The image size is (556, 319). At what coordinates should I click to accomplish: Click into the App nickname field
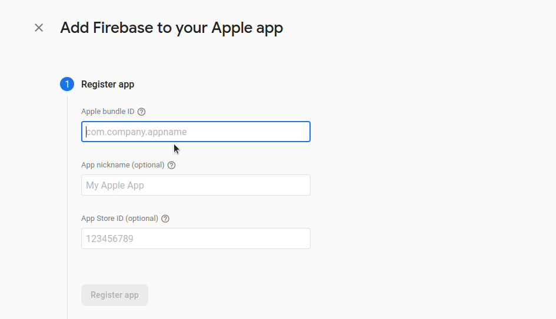click(196, 185)
